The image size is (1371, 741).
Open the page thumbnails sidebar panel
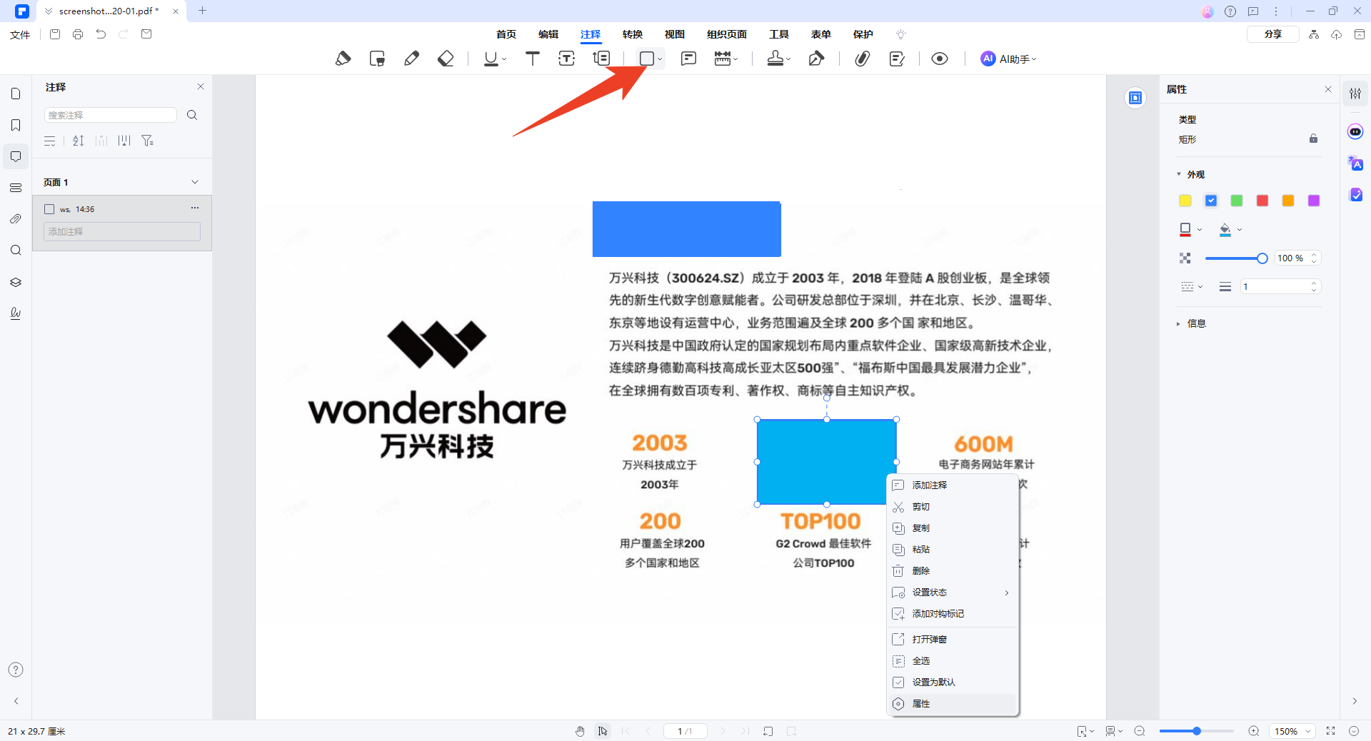(16, 94)
